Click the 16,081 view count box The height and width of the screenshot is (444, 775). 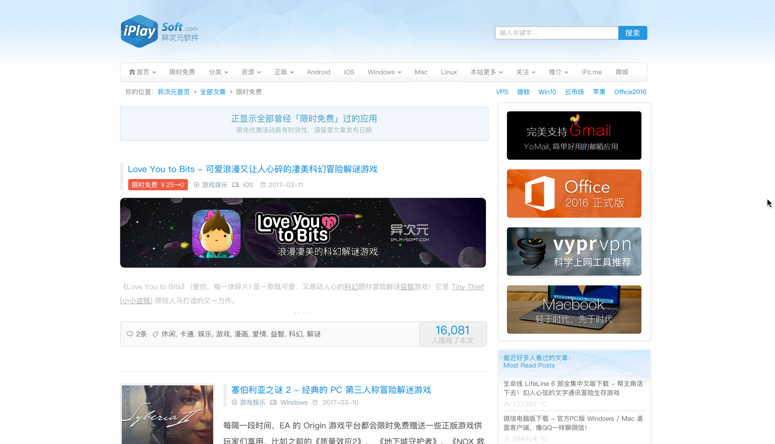[x=453, y=334]
